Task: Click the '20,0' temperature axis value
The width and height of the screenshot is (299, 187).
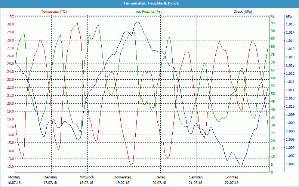Action: (x=10, y=103)
